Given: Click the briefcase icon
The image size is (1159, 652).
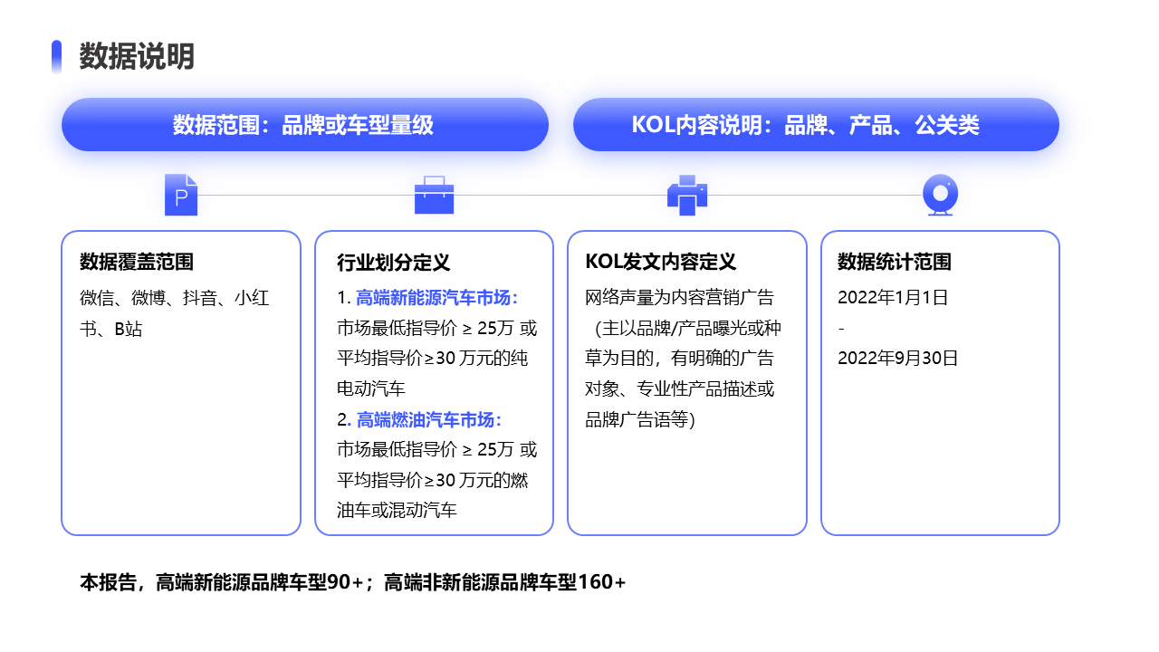Looking at the screenshot, I should coord(434,195).
